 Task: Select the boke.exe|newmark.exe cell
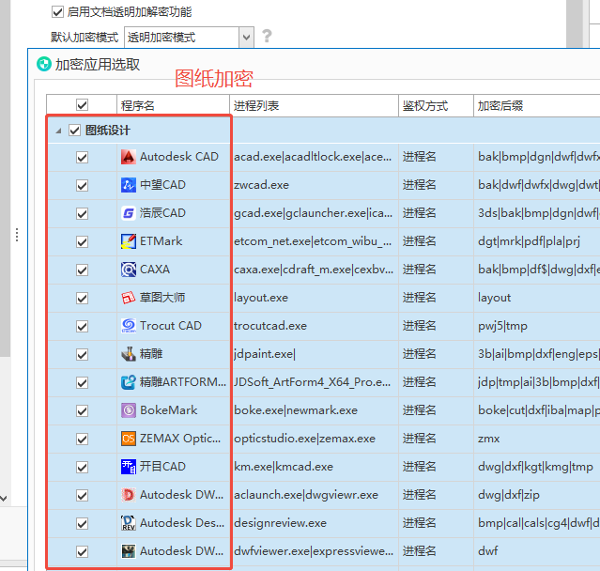(314, 410)
